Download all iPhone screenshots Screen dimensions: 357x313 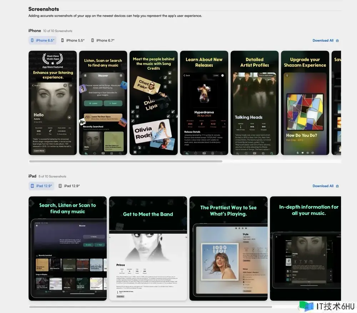pos(326,40)
